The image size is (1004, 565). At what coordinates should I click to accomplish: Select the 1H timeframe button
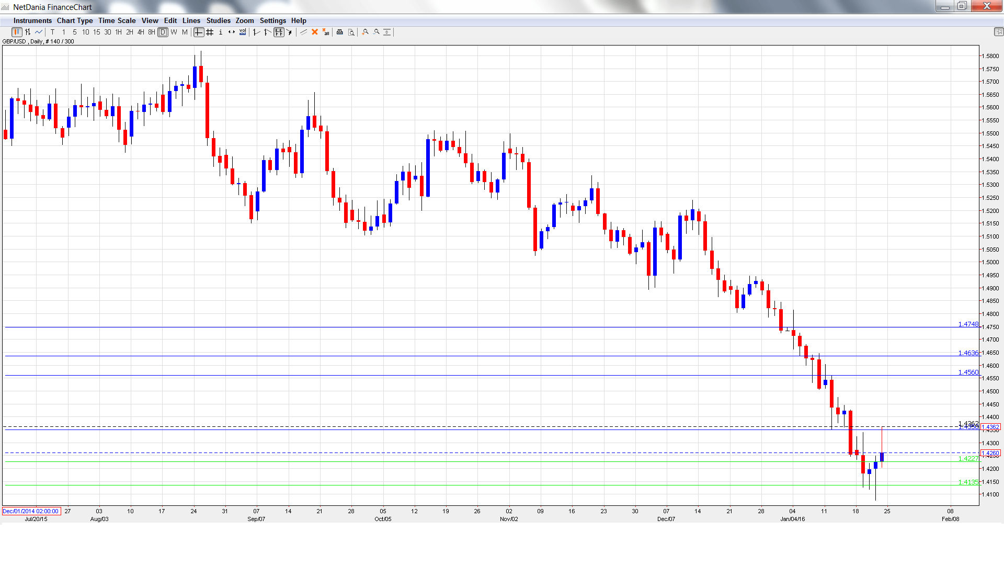click(x=118, y=32)
